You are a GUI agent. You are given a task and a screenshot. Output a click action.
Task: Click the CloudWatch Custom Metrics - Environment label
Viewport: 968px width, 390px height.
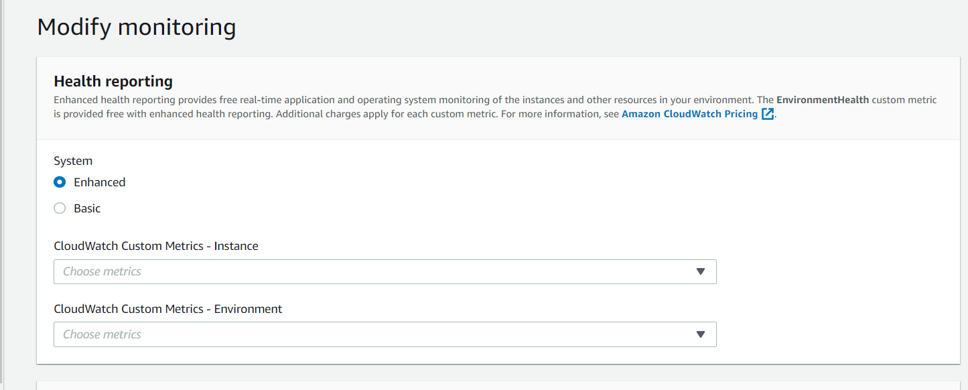[168, 309]
